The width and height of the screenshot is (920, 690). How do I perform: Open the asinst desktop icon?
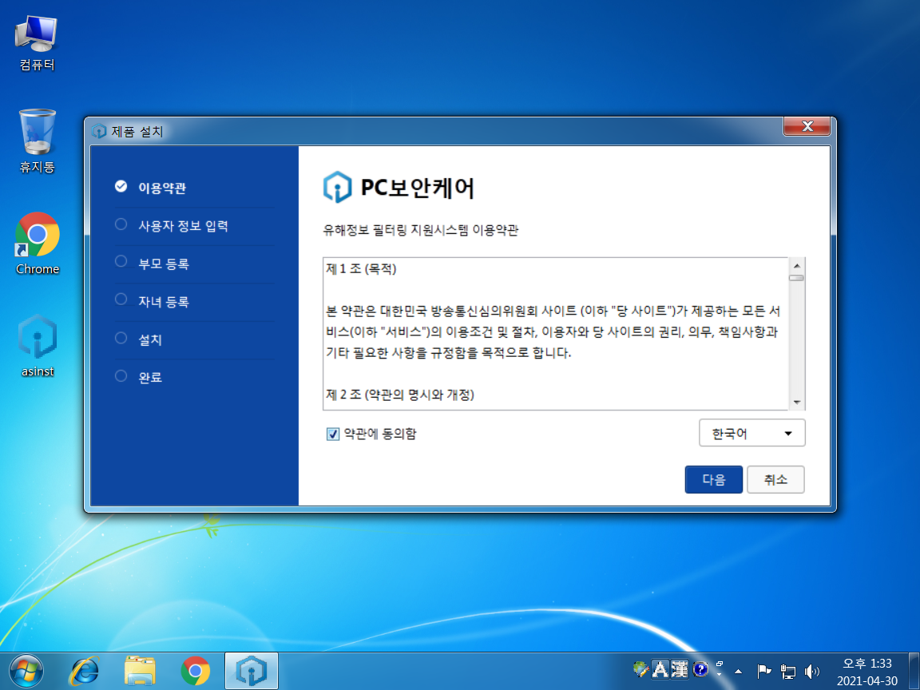(37, 345)
